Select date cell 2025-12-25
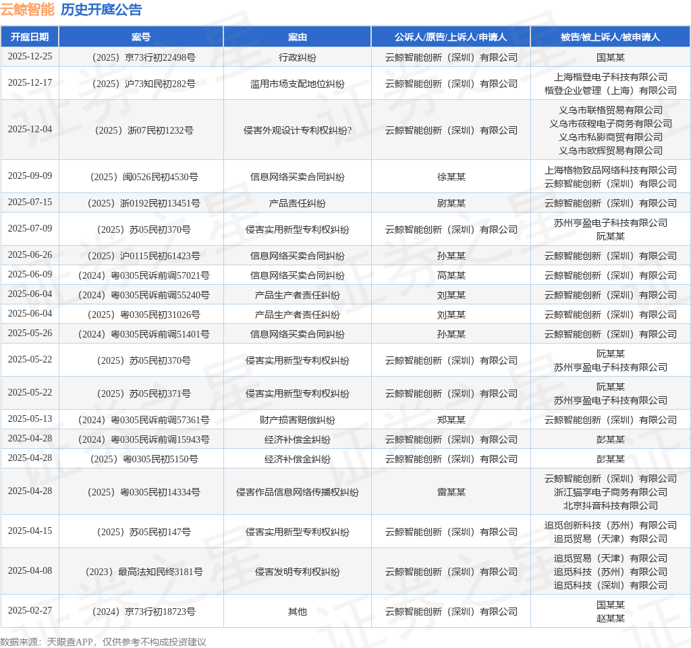691x648 pixels. click(30, 57)
